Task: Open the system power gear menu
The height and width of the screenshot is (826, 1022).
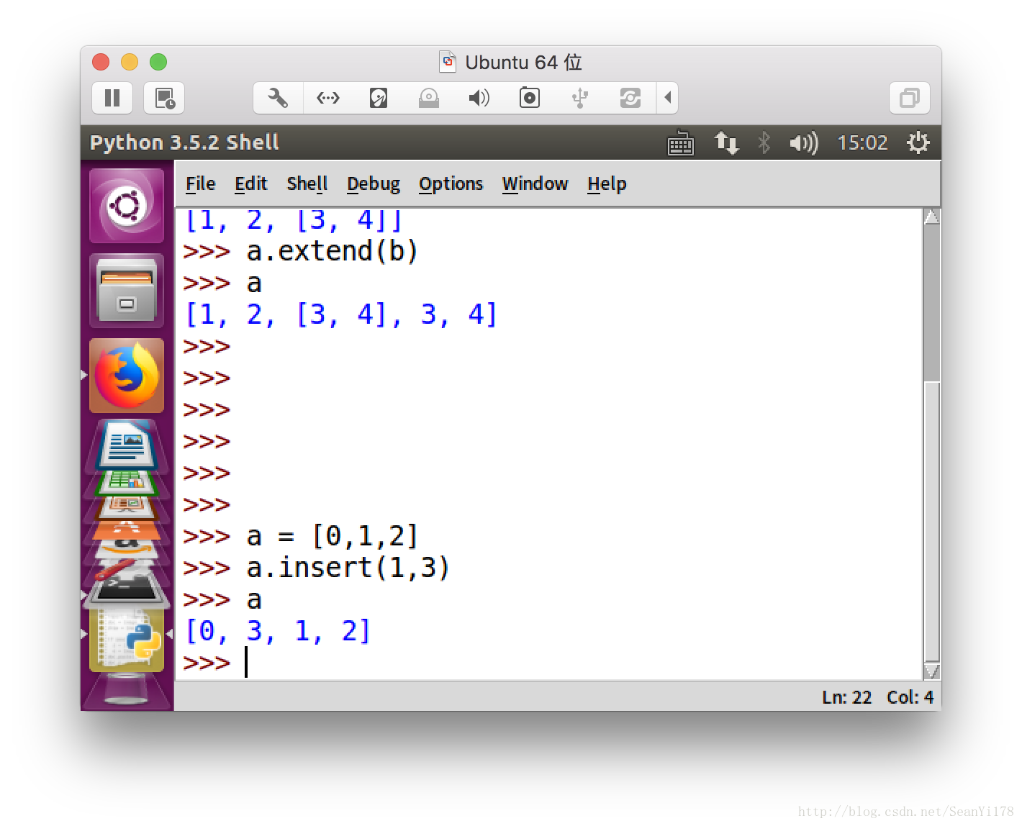Action: pos(918,142)
